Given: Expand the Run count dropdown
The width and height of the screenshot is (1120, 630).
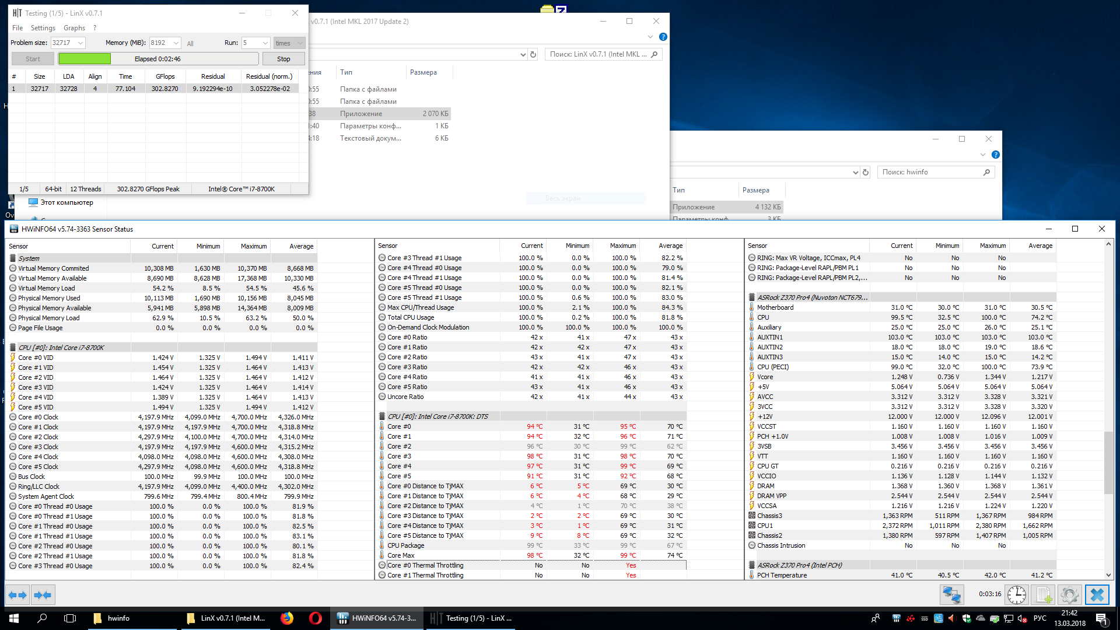Looking at the screenshot, I should tap(265, 43).
